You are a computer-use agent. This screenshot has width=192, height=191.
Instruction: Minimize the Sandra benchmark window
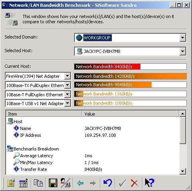(172, 5)
